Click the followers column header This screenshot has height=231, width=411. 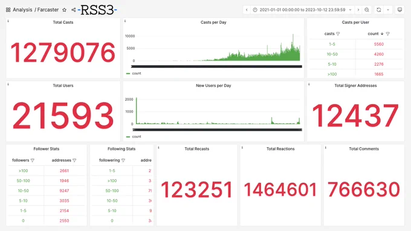point(21,160)
